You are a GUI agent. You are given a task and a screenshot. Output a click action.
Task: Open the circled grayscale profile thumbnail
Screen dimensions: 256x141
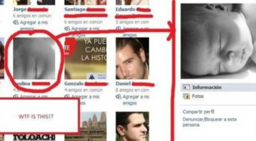tap(34, 58)
